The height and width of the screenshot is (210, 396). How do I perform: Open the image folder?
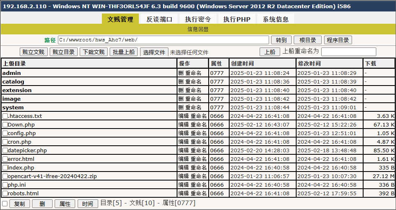[x=12, y=99]
